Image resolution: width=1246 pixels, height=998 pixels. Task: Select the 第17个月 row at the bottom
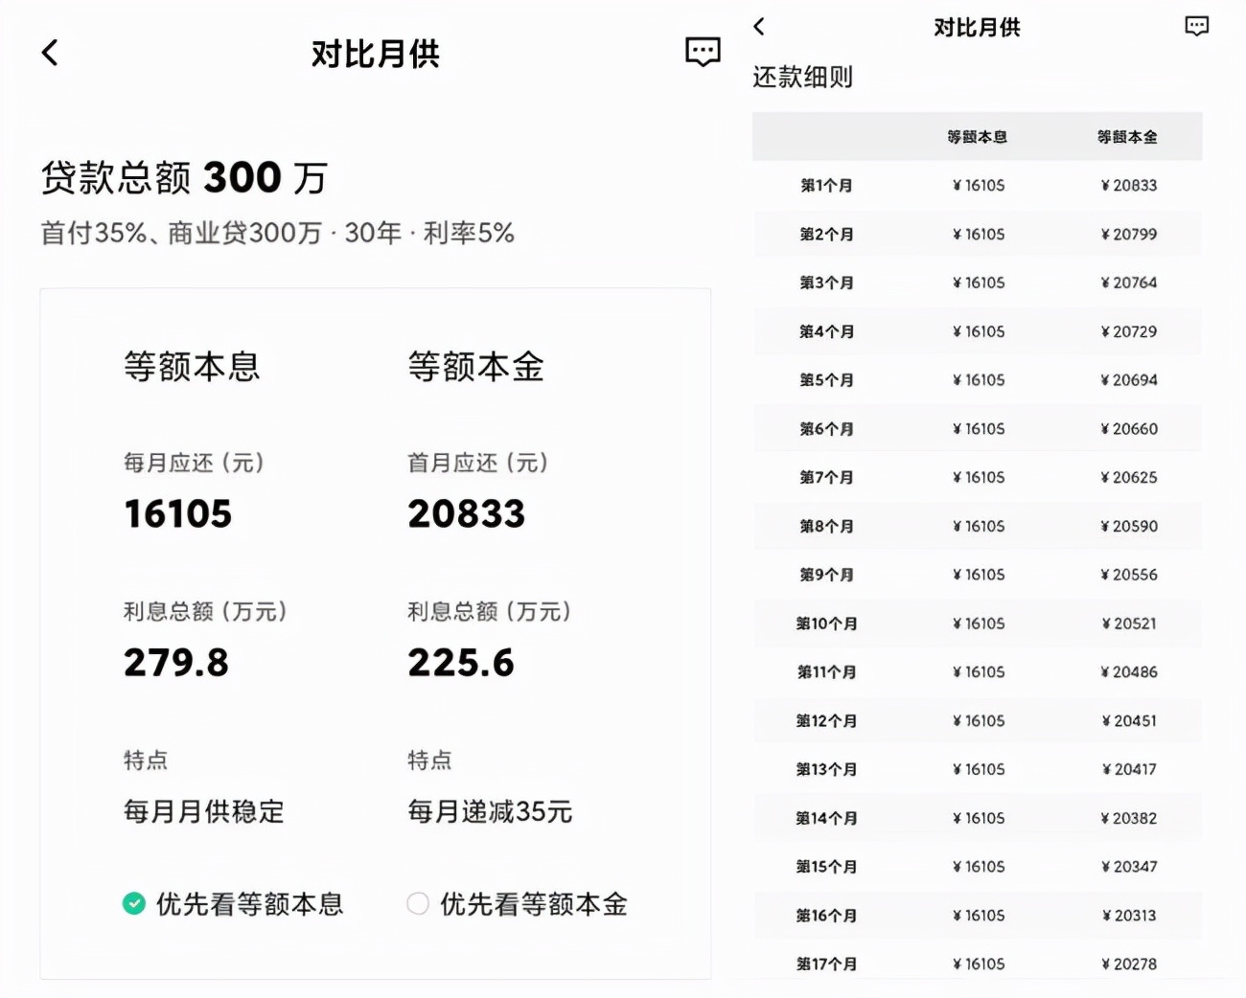(978, 964)
